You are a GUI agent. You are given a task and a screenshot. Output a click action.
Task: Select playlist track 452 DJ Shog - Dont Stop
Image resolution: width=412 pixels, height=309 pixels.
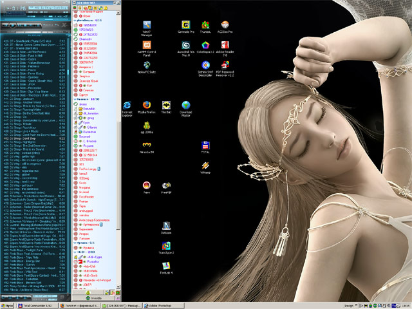pyautogui.click(x=34, y=138)
